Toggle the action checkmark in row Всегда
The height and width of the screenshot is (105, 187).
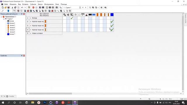tap(72, 18)
